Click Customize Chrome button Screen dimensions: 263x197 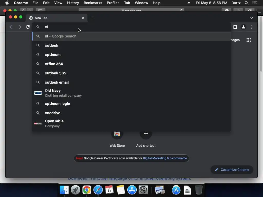[x=232, y=170]
